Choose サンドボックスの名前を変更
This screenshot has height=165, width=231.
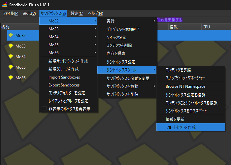(x=127, y=79)
